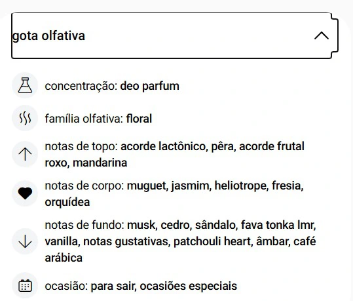Click the up arrow notas de topo icon
This screenshot has width=353, height=301.
(25, 154)
